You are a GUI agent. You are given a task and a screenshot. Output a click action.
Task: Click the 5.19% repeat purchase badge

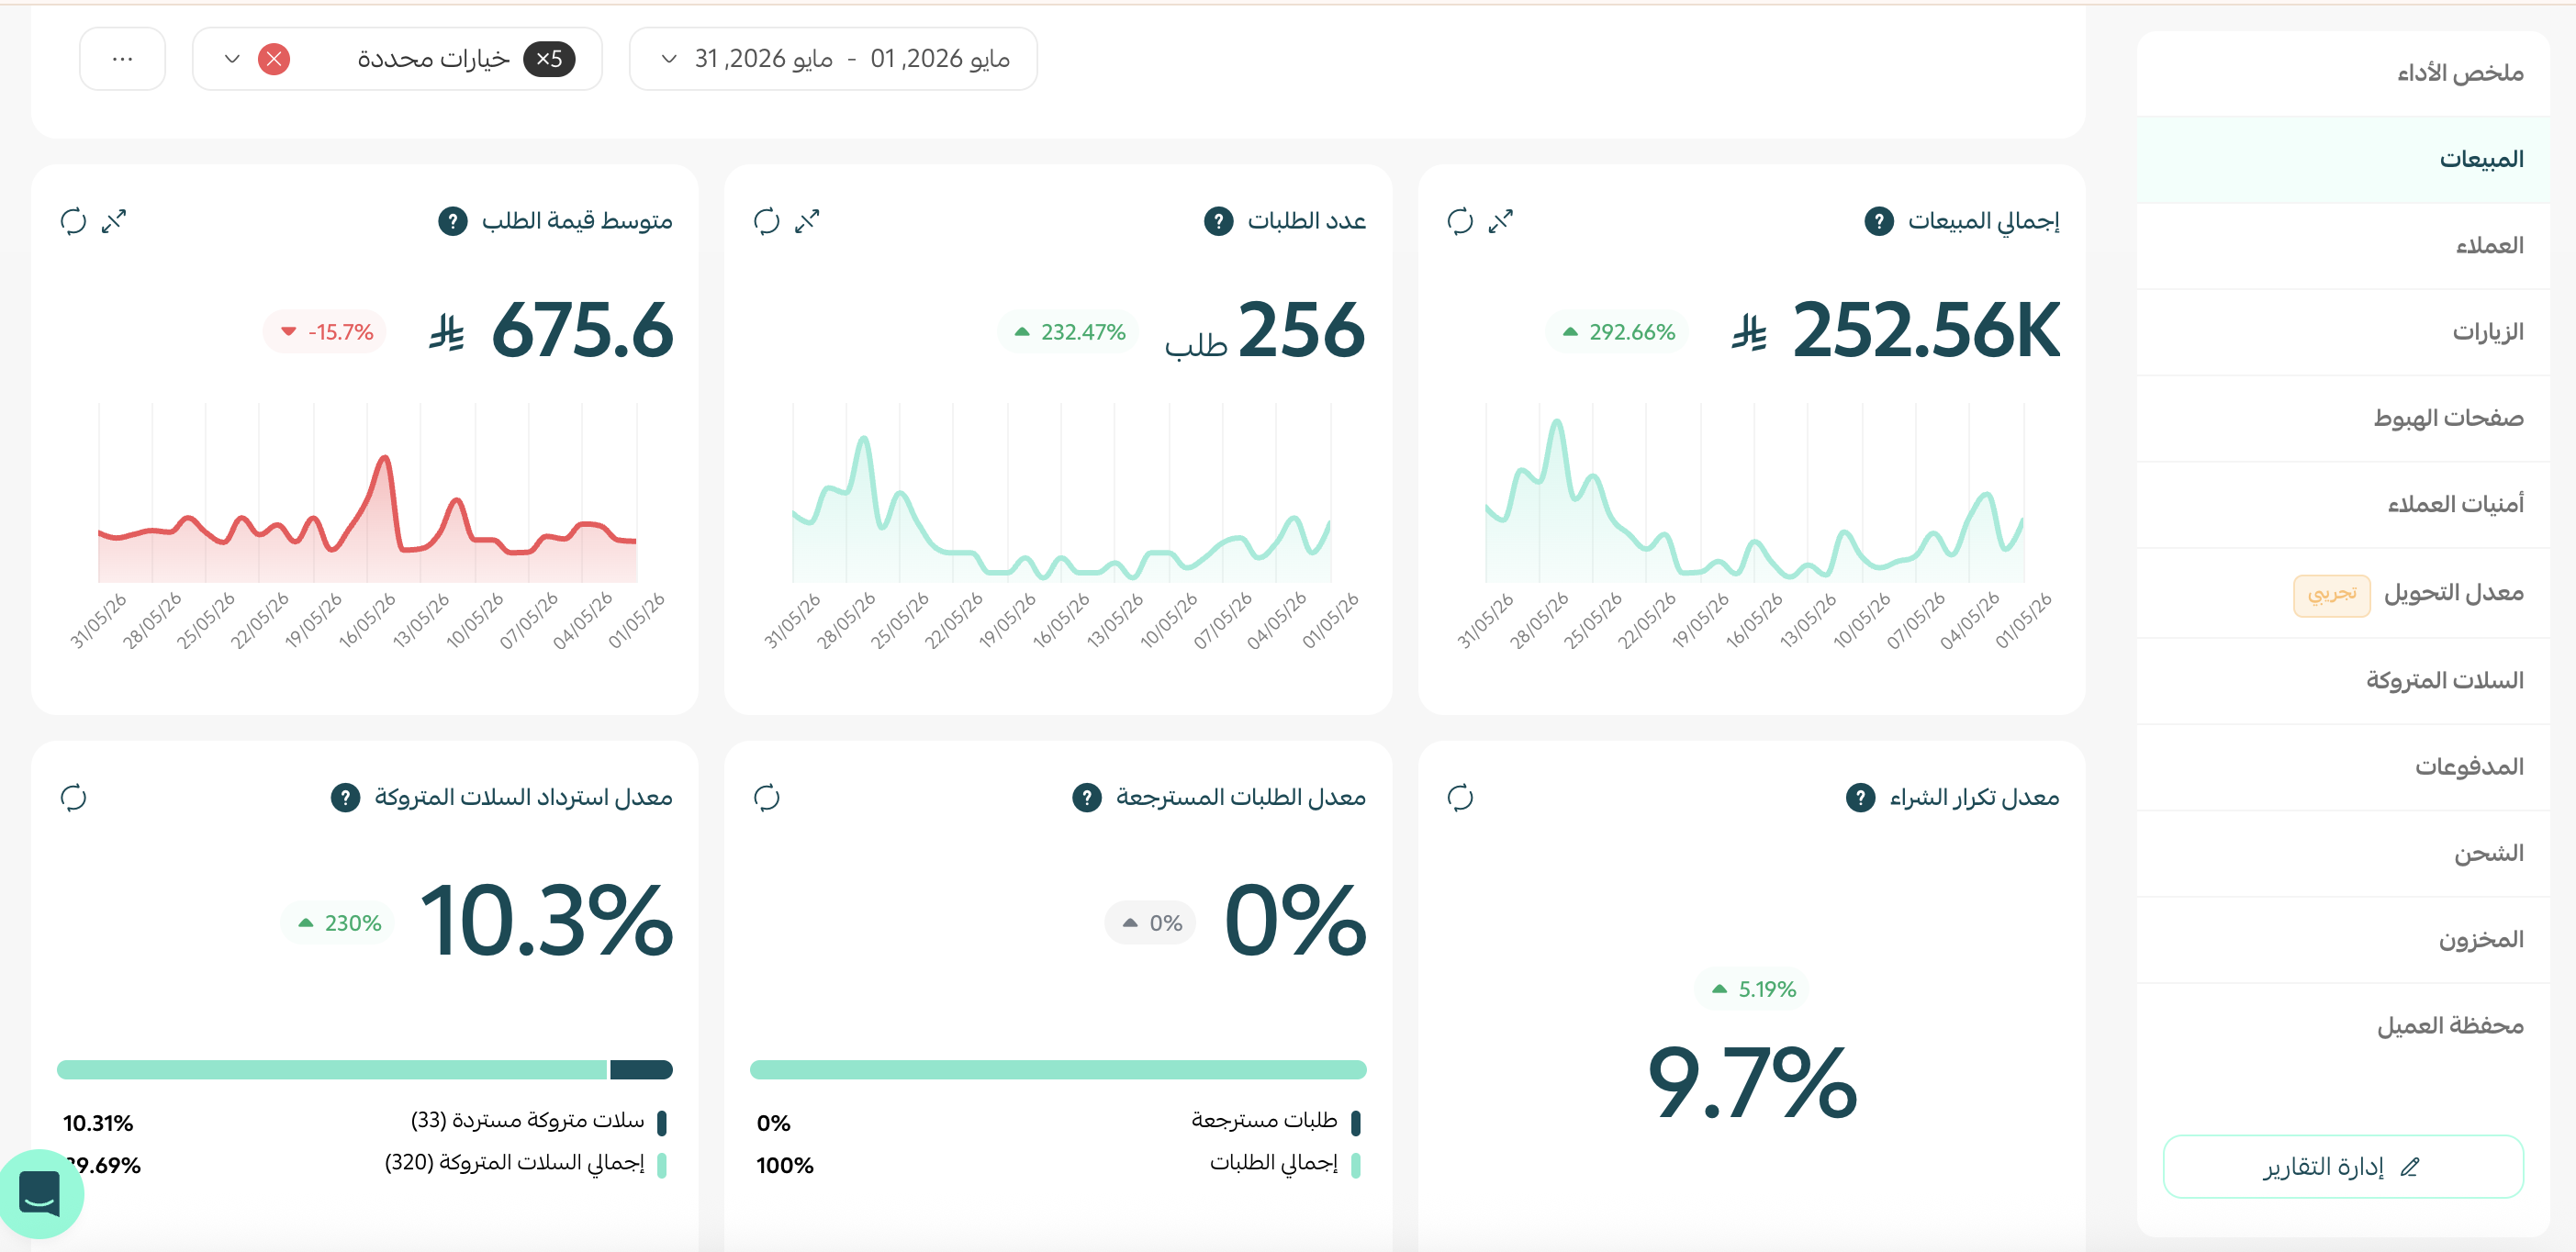point(1752,989)
